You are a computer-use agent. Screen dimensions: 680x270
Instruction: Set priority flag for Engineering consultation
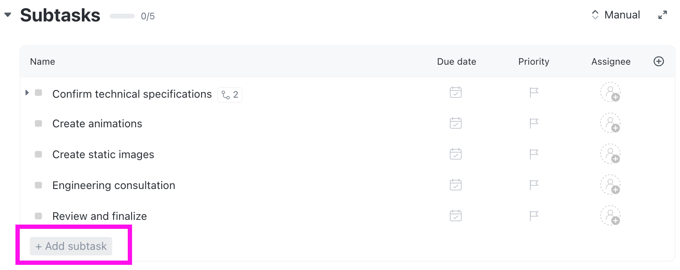(534, 185)
